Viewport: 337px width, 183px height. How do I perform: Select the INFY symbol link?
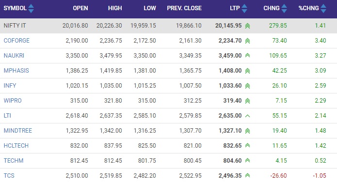click(10, 86)
